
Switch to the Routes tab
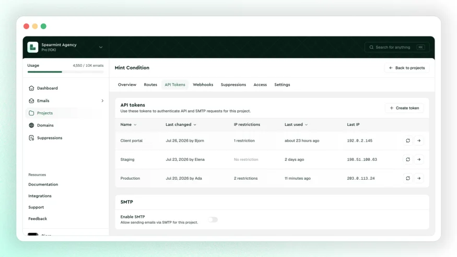pyautogui.click(x=150, y=85)
